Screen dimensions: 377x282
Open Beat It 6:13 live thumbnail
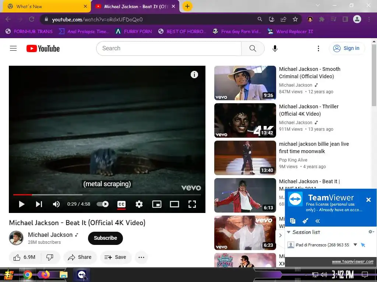tap(245, 195)
